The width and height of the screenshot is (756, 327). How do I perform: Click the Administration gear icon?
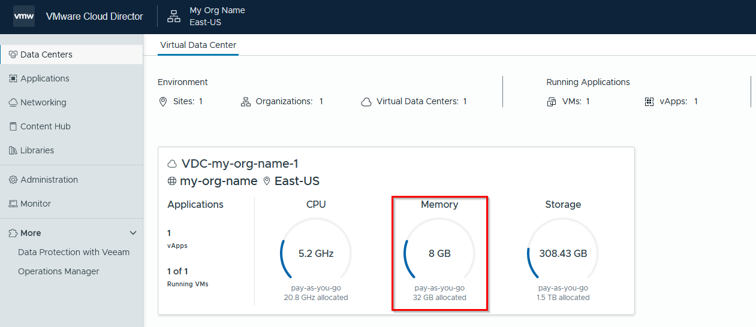[13, 180]
